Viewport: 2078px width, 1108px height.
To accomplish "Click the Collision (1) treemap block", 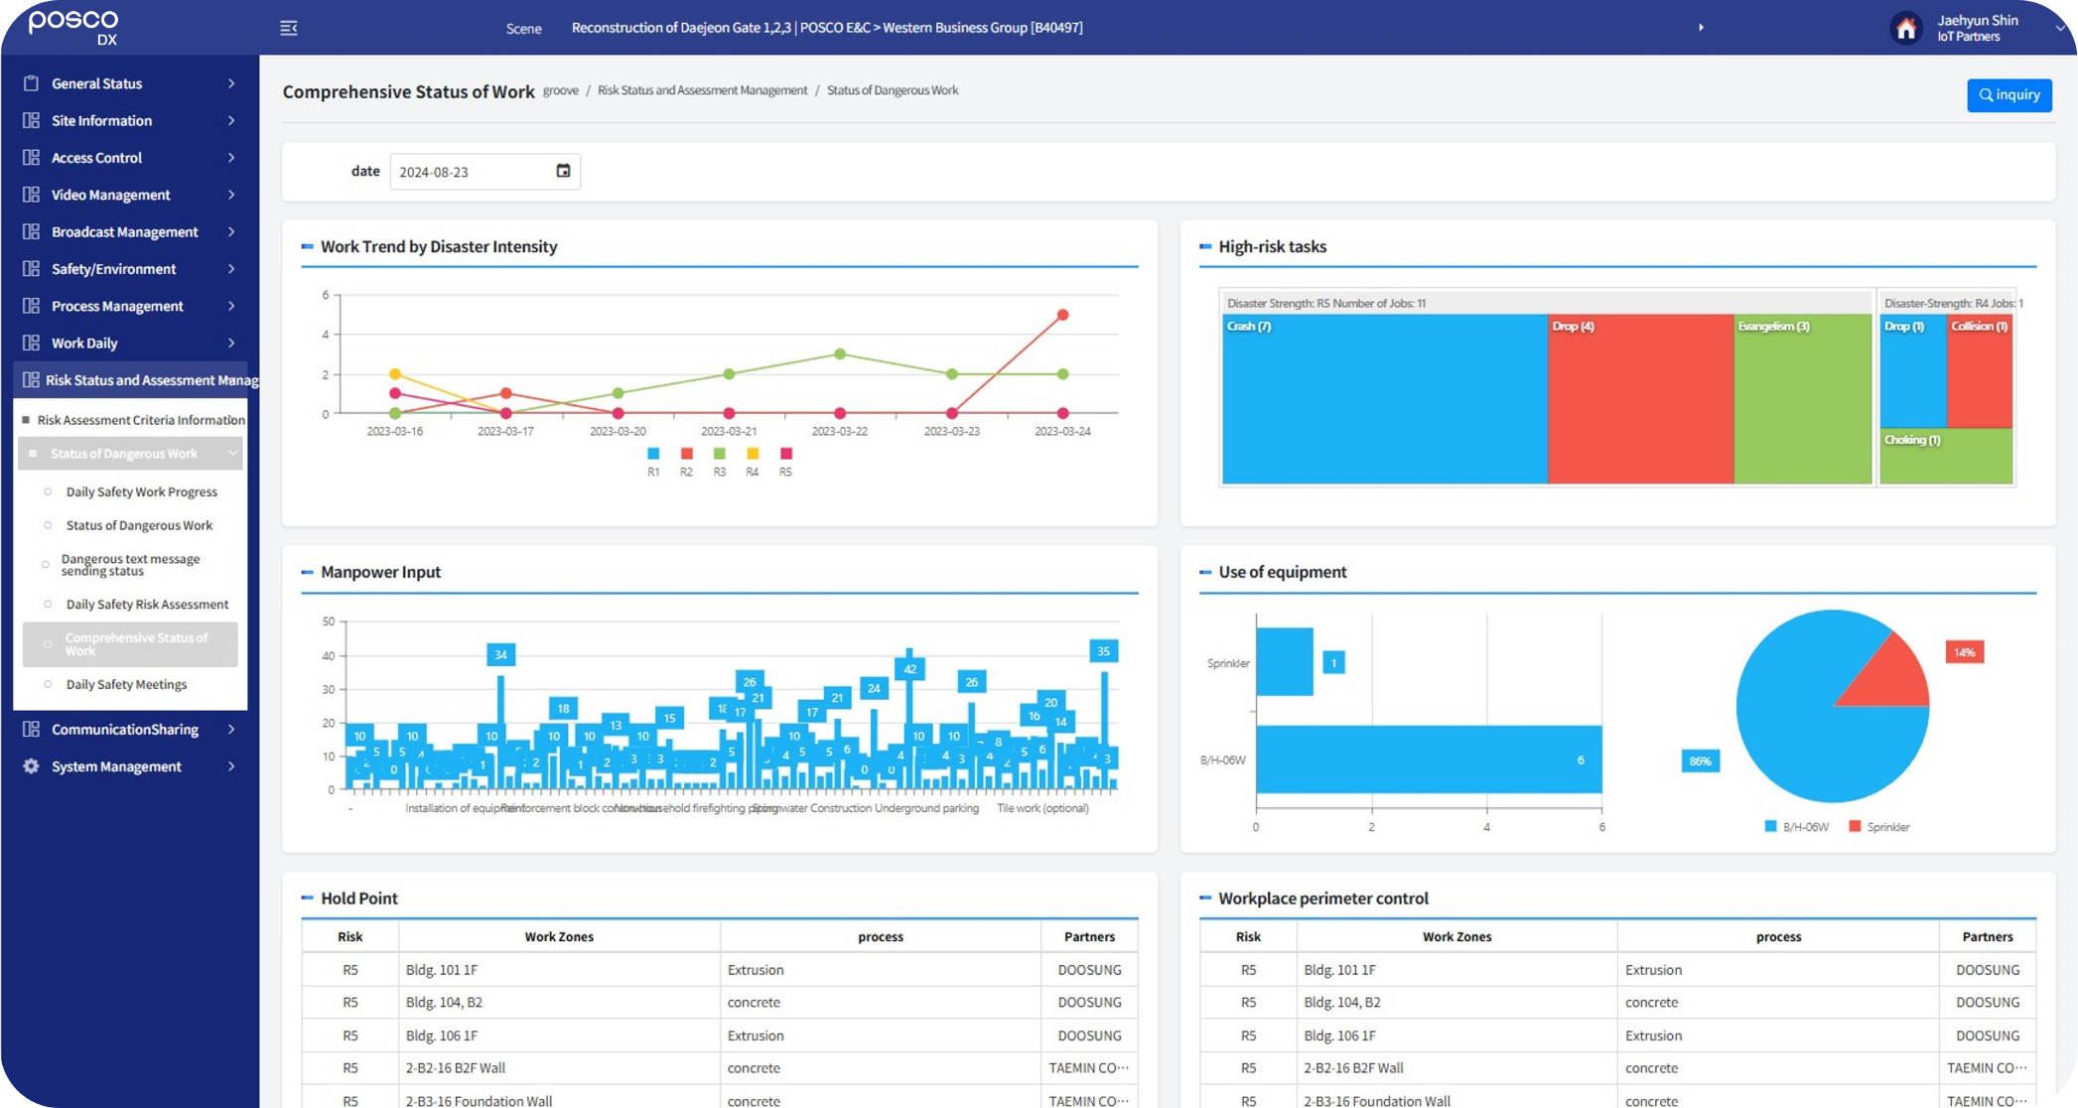I will (x=1981, y=371).
